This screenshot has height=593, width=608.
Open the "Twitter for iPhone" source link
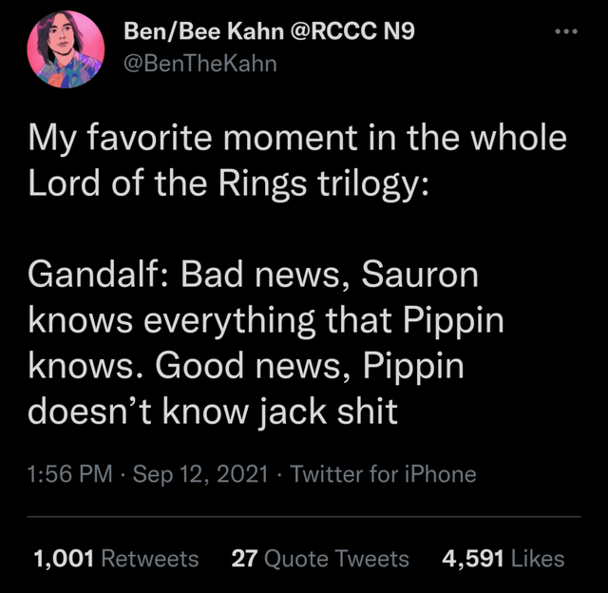(x=383, y=472)
